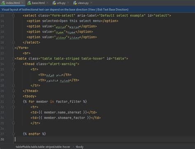
Task: Click the HTML file icon on base.html tab
Action: click(x=29, y=3)
